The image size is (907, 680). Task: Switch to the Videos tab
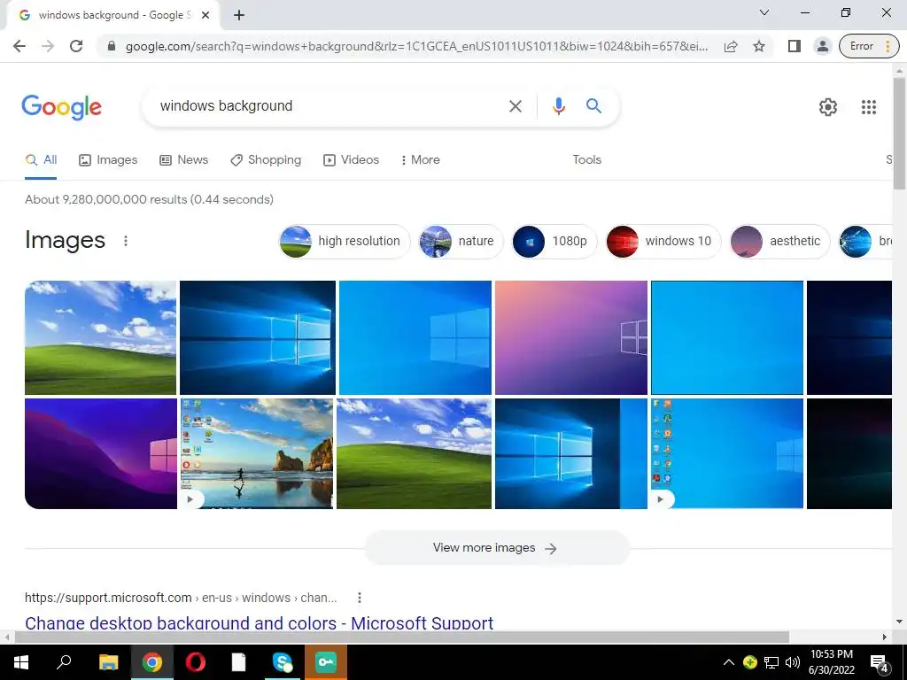coord(351,160)
